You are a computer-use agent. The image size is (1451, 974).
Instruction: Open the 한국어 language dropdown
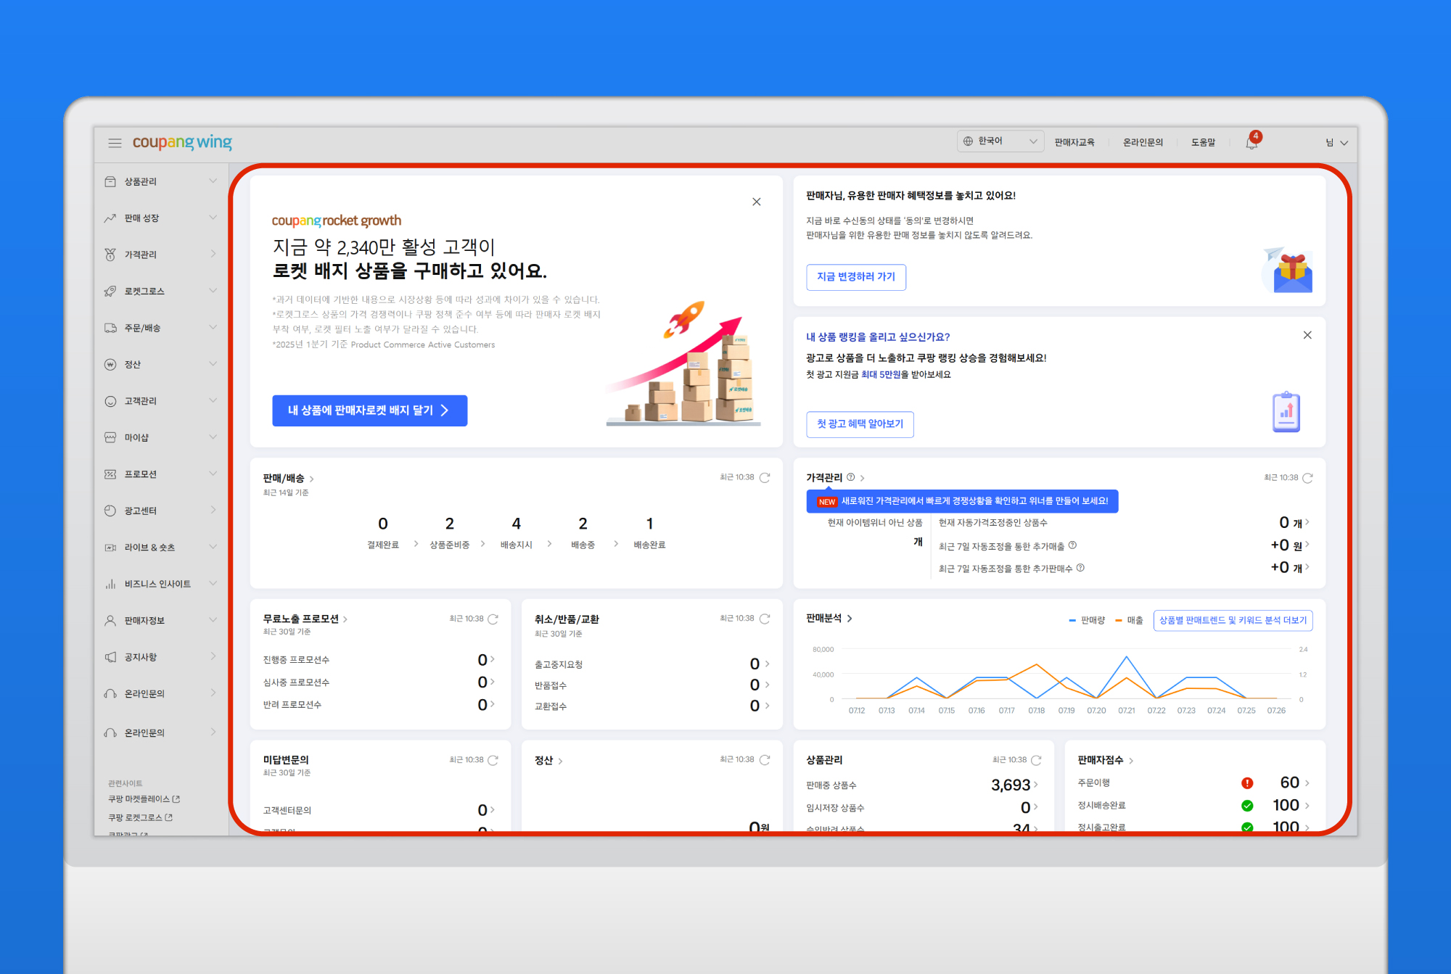pyautogui.click(x=1000, y=141)
